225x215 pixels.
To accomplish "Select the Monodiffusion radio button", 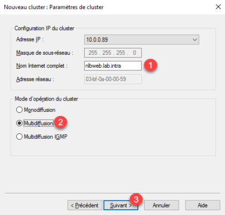I will point(19,110).
